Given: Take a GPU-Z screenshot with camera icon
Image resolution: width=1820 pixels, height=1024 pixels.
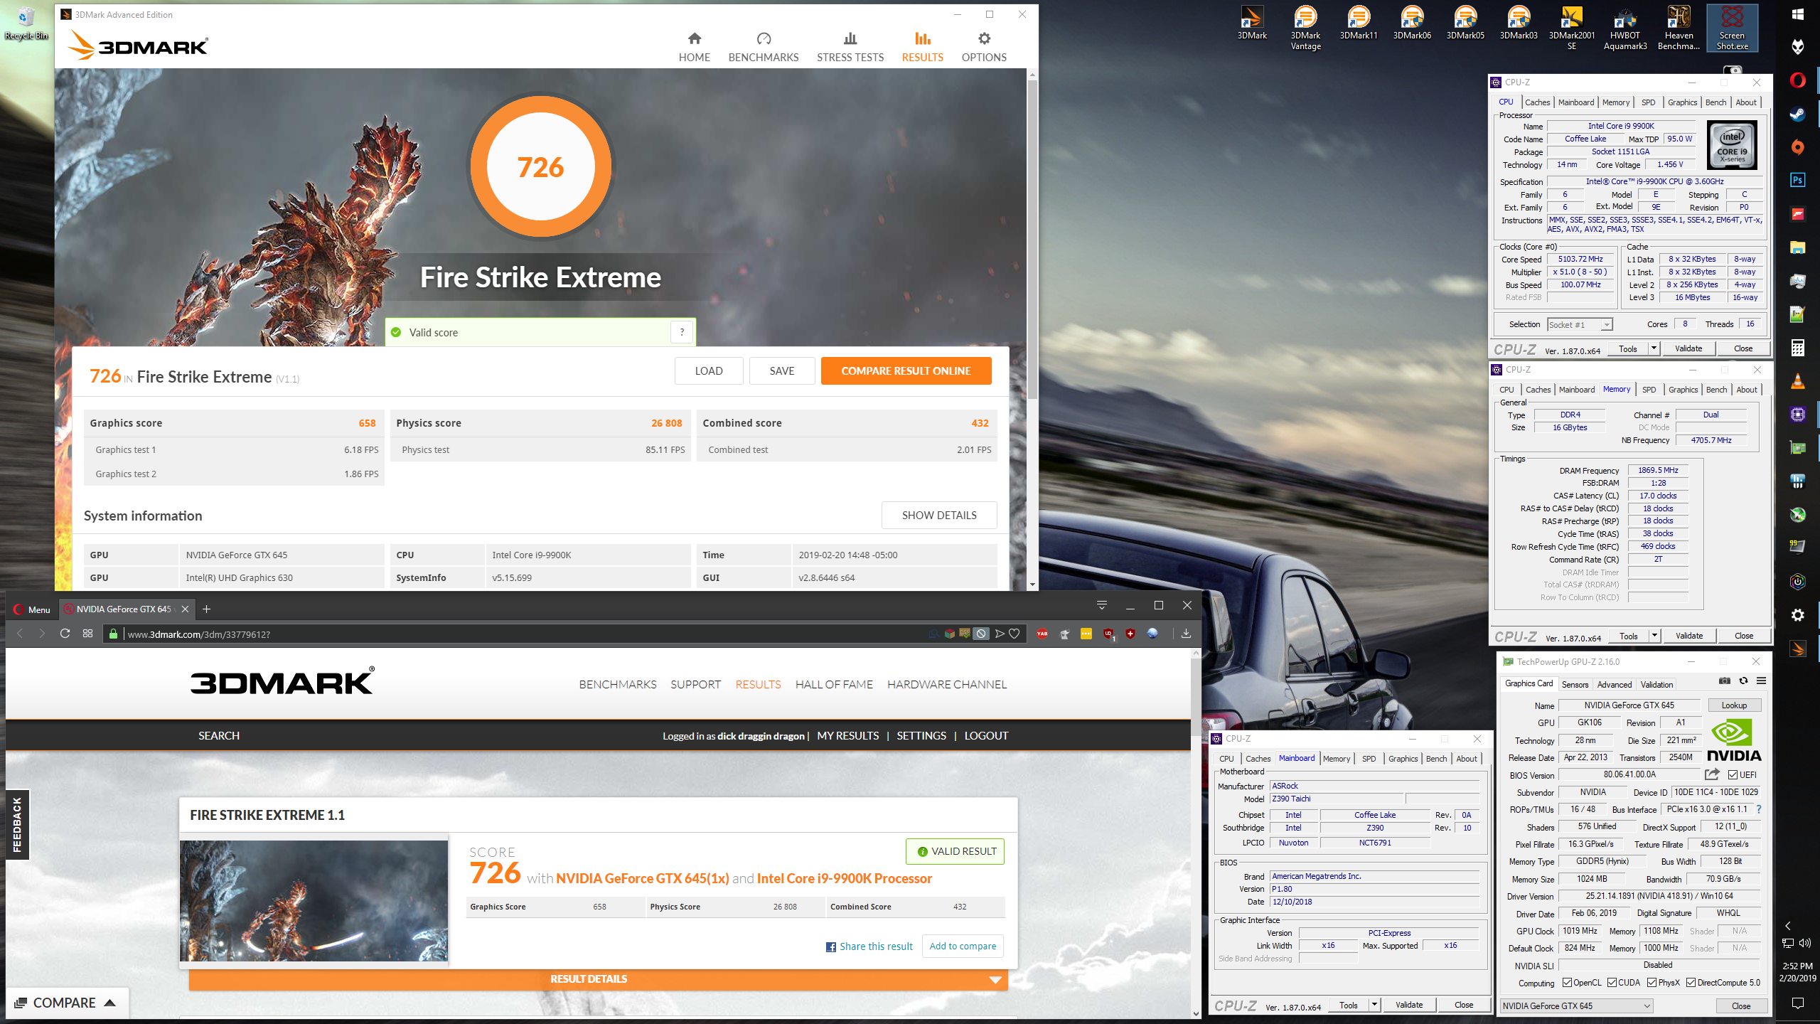Looking at the screenshot, I should (1724, 681).
